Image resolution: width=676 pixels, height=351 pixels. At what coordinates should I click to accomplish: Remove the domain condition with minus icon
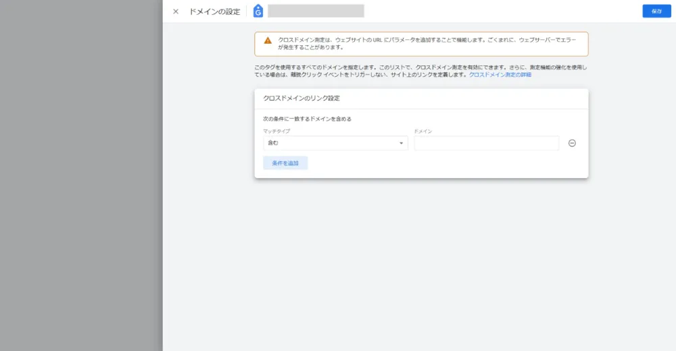coord(572,143)
